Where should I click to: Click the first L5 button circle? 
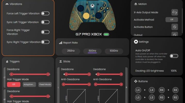(x=139, y=98)
